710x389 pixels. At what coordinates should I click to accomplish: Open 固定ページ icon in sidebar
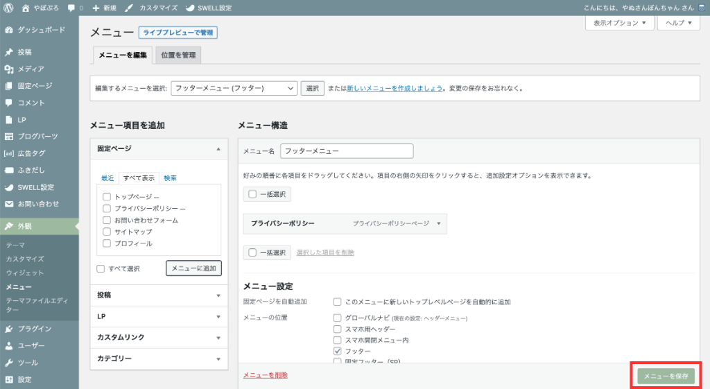pyautogui.click(x=9, y=86)
